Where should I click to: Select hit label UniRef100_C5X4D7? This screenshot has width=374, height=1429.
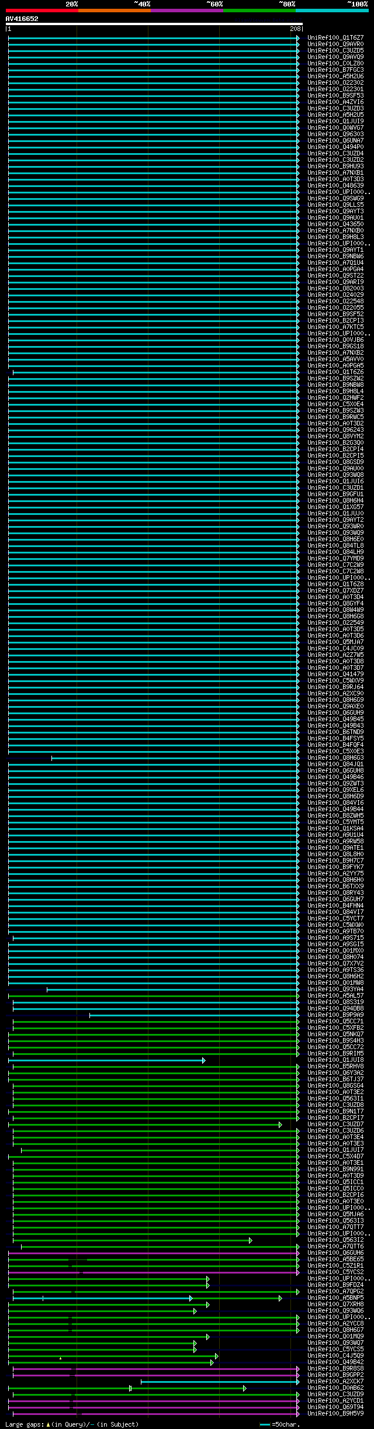pos(335,1156)
